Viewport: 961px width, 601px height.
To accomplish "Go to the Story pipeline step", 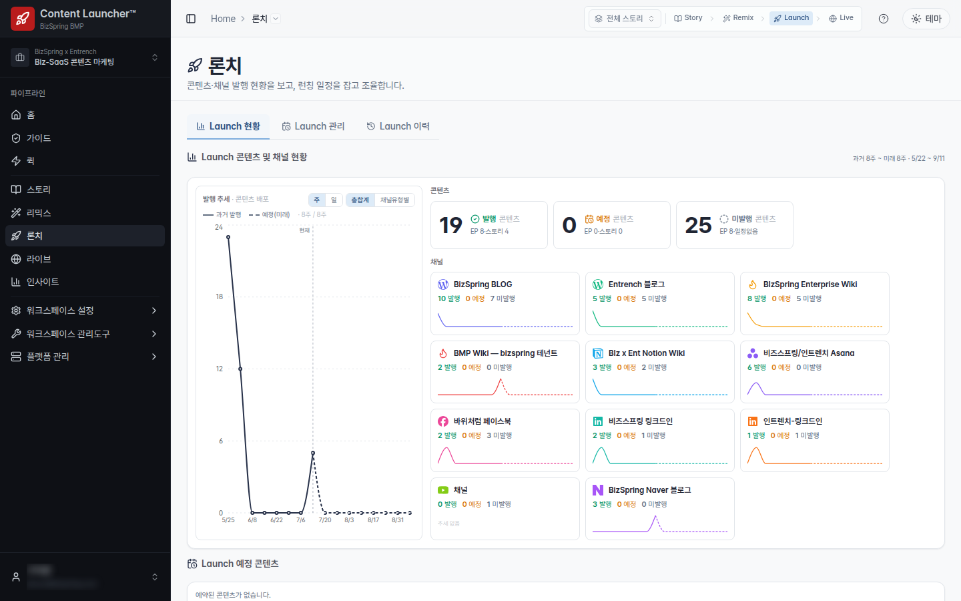I will click(688, 18).
